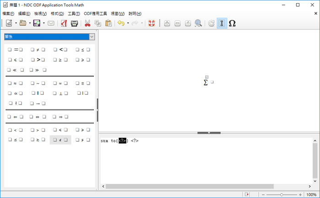Open the 檔案(F) menu
Image resolution: width=320 pixels, height=198 pixels.
[8, 14]
